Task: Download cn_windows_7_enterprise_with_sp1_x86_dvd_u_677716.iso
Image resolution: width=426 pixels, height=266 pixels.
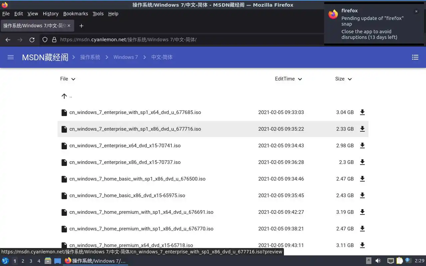Action: point(362,129)
